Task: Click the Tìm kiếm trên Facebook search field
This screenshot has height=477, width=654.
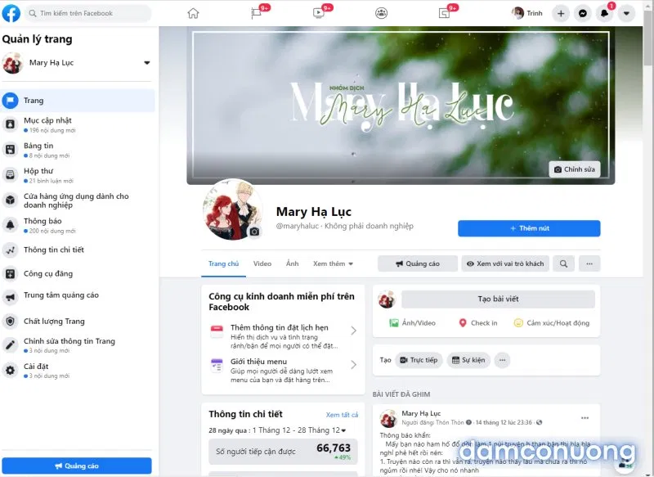Action: coord(88,13)
